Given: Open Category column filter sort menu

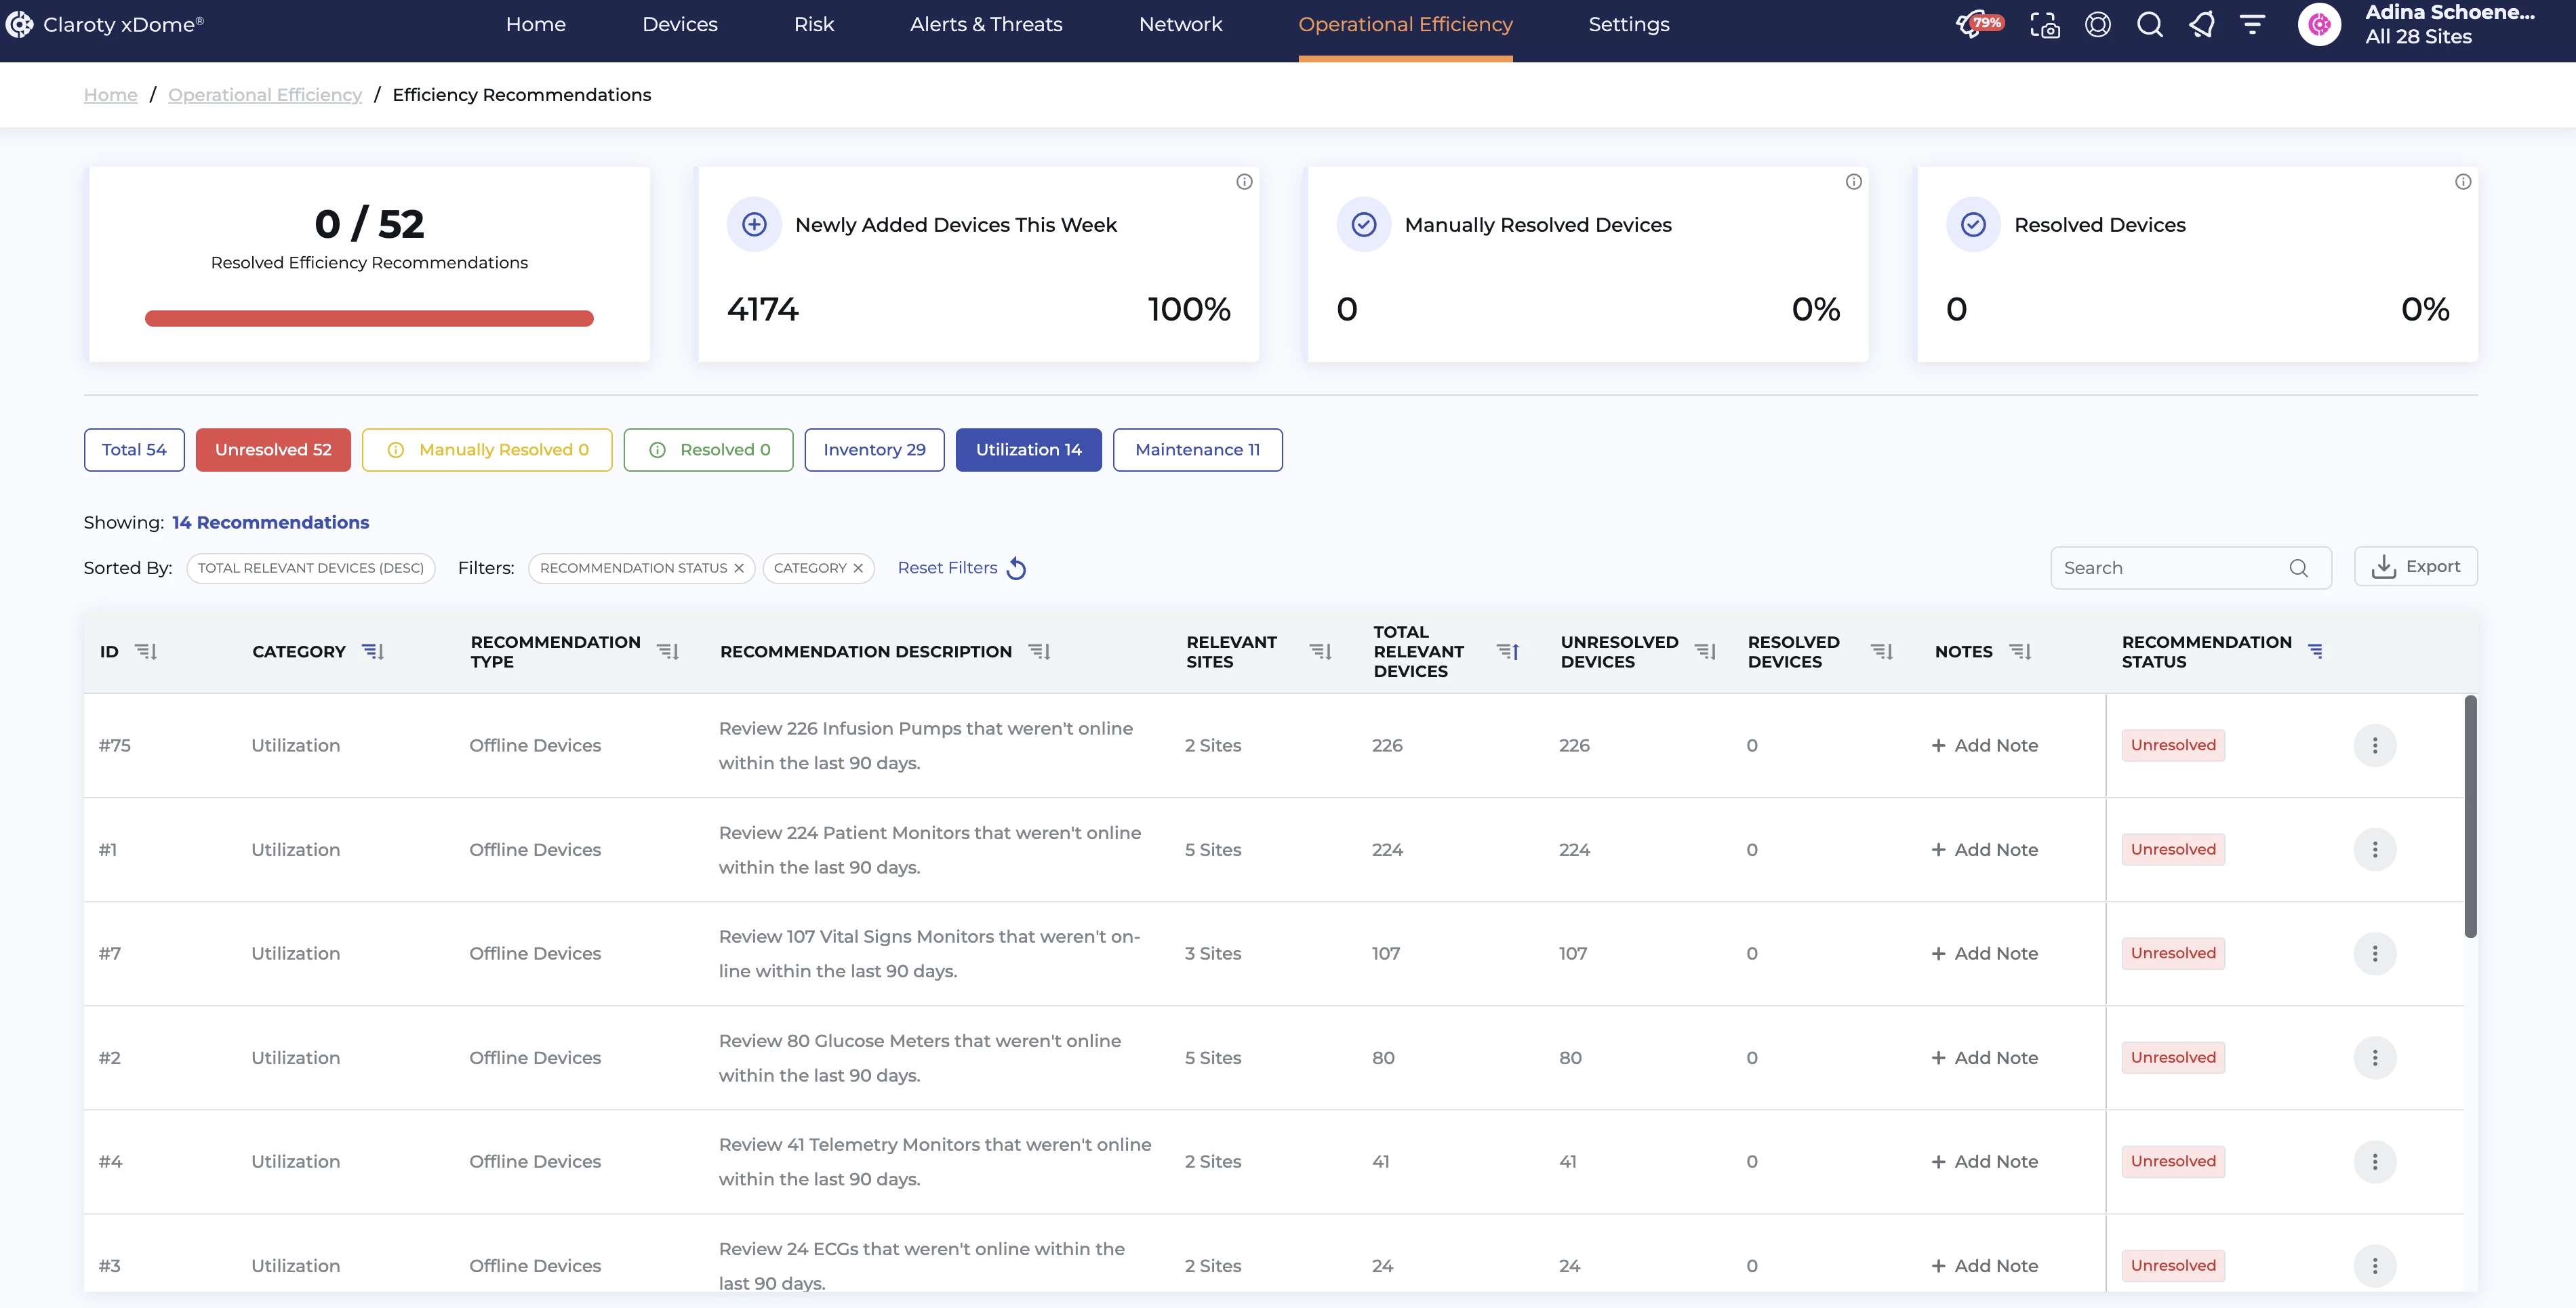Looking at the screenshot, I should click(x=373, y=652).
